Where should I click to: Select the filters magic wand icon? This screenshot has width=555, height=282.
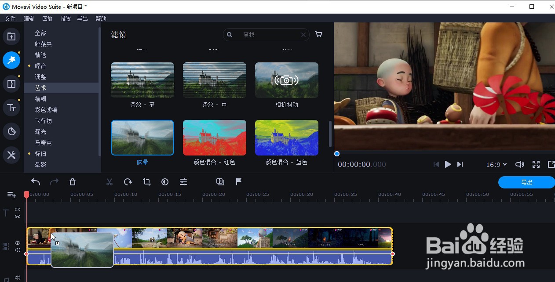pos(11,60)
